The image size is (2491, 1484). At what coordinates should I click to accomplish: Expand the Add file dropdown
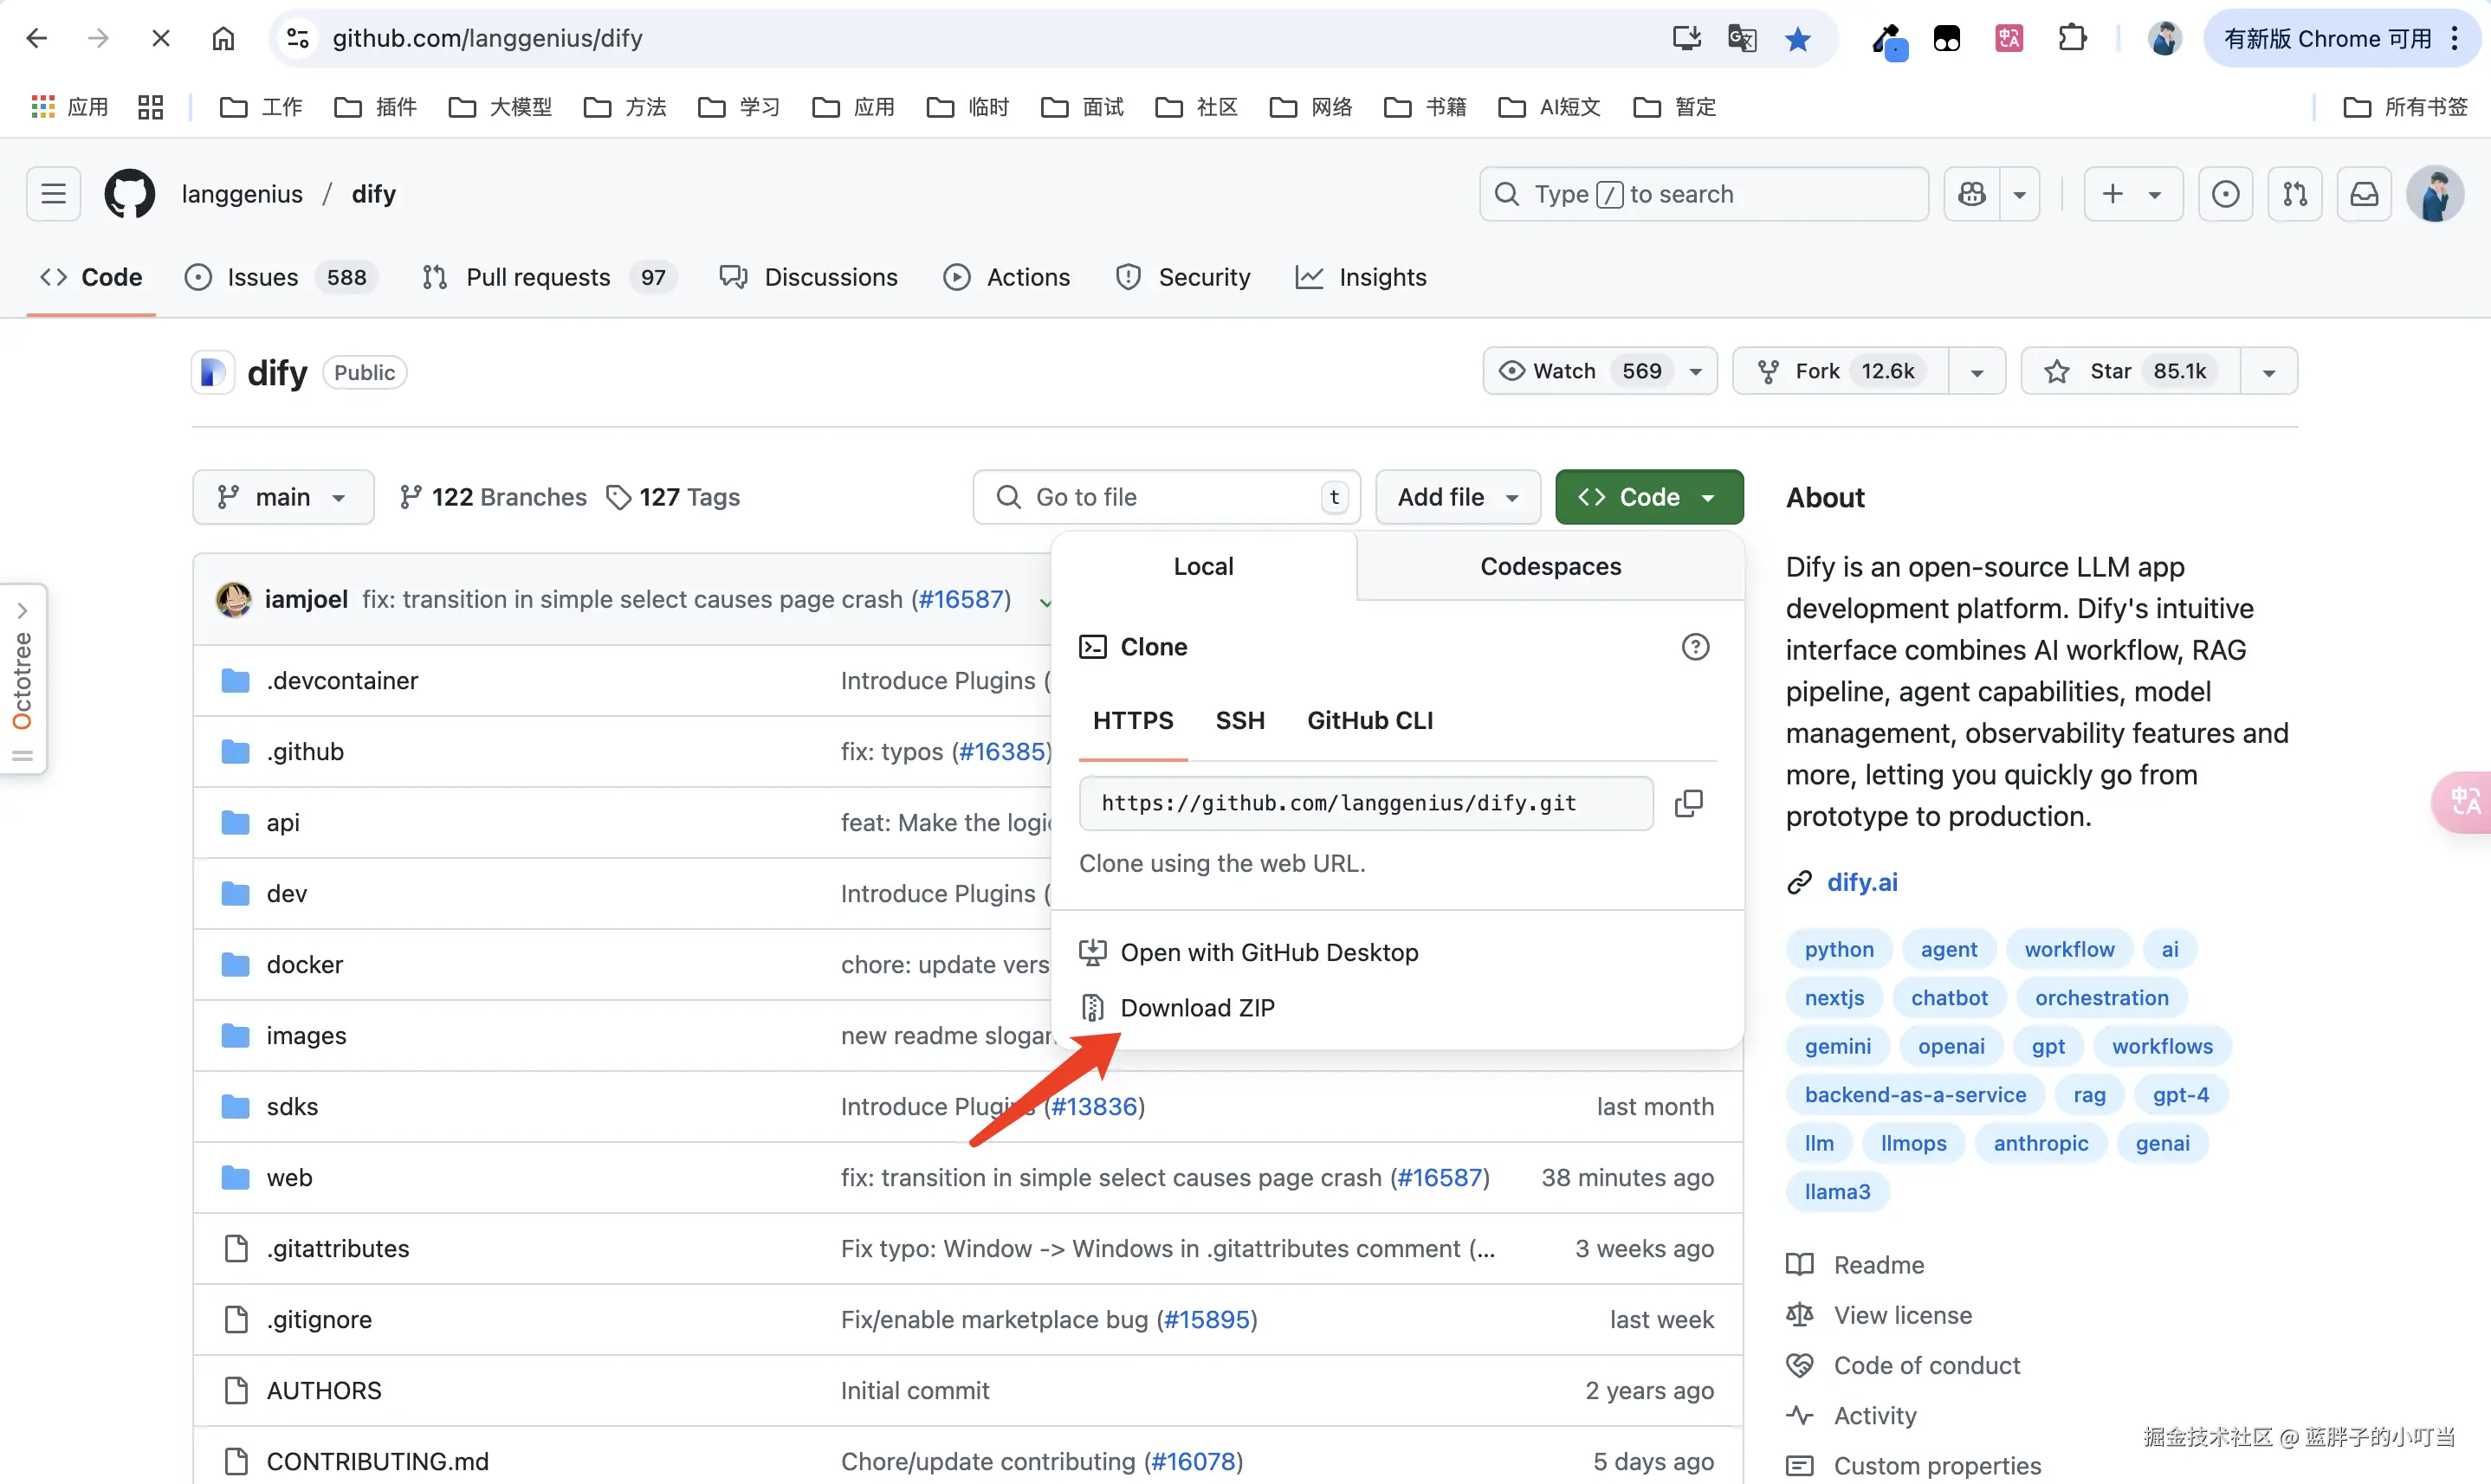click(1458, 497)
